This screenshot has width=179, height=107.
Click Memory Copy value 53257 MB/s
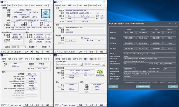click(156, 33)
